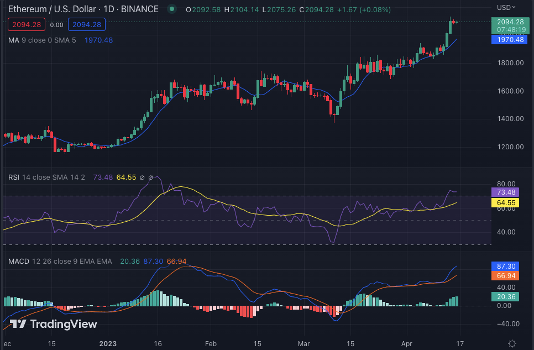Screen dimensions: 534x350
Task: Click the RSI SMA value 64.55 in legend
Action: (x=126, y=177)
